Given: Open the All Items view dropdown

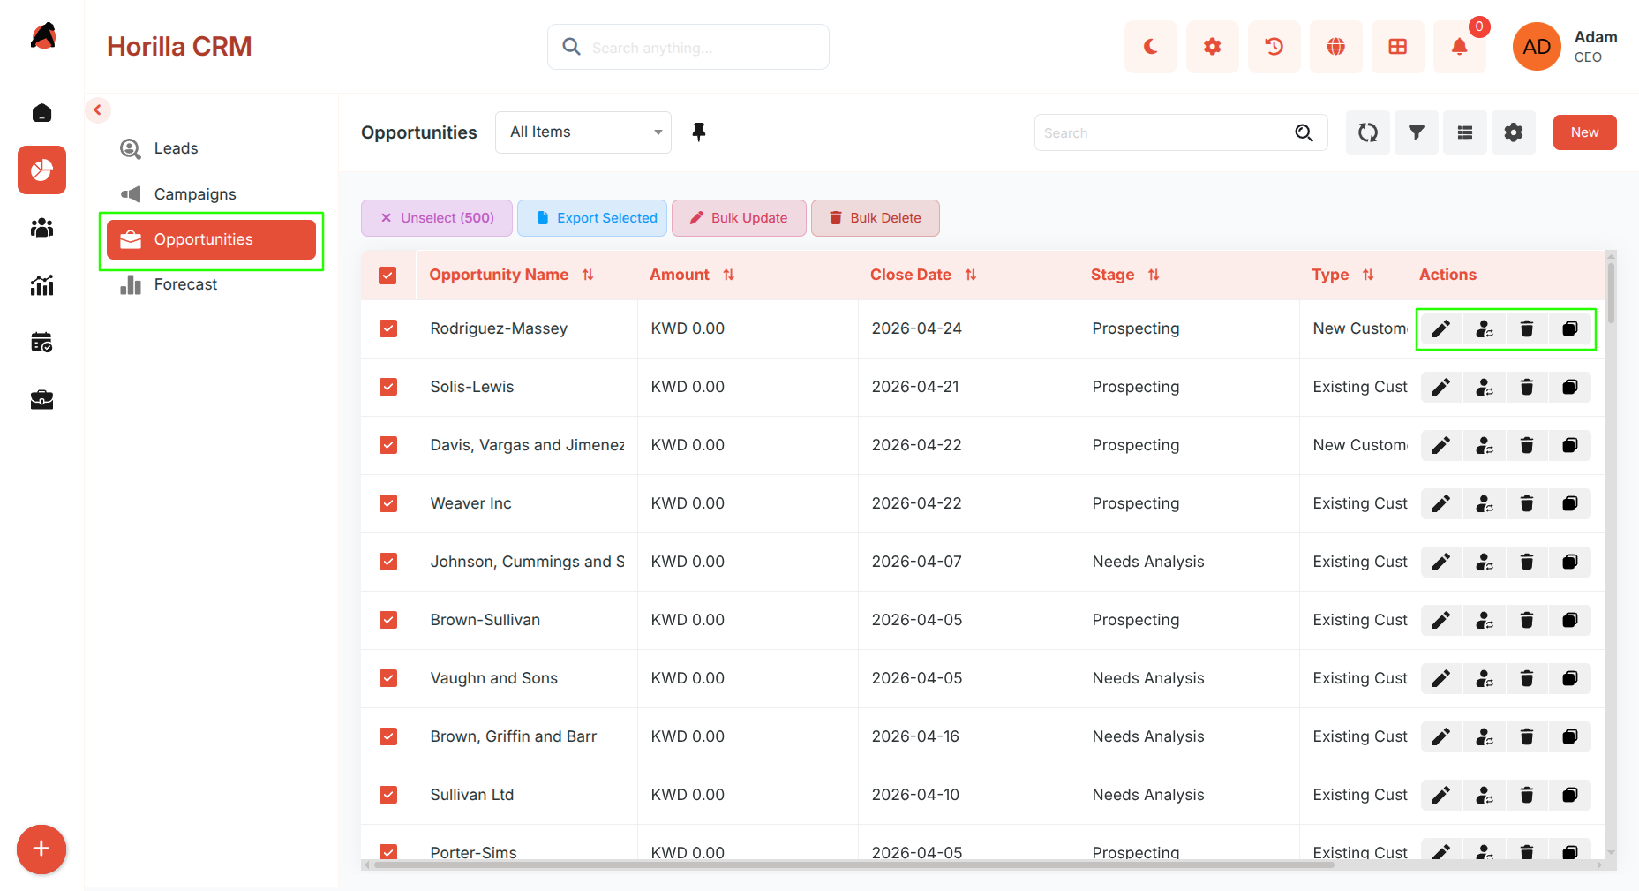Looking at the screenshot, I should point(583,132).
